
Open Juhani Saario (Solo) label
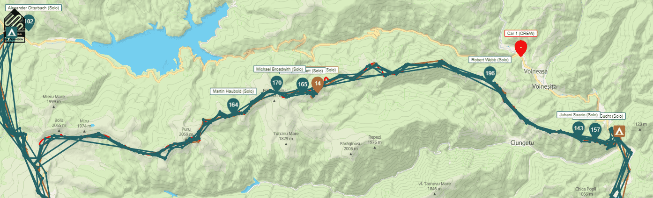579,114
